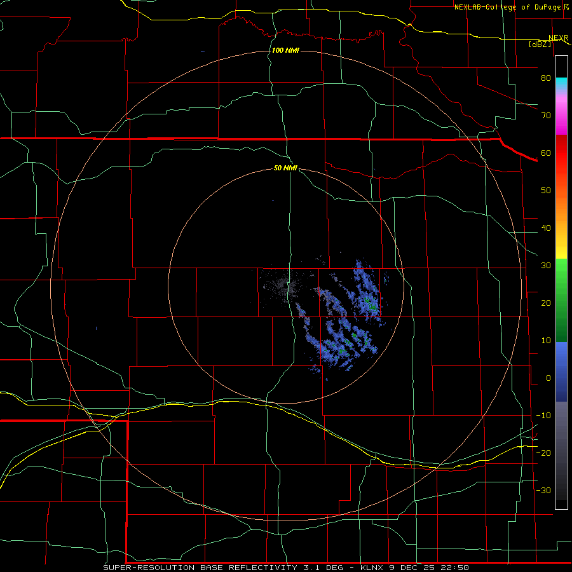Click the SUPER-RESOLUTION BASE REFLECTIVITY caption text

pos(200,568)
